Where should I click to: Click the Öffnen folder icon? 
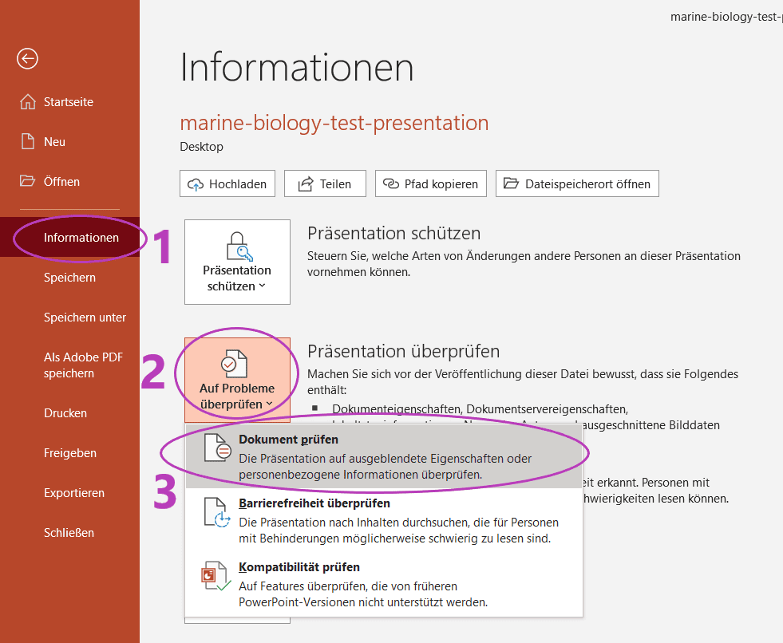(27, 181)
